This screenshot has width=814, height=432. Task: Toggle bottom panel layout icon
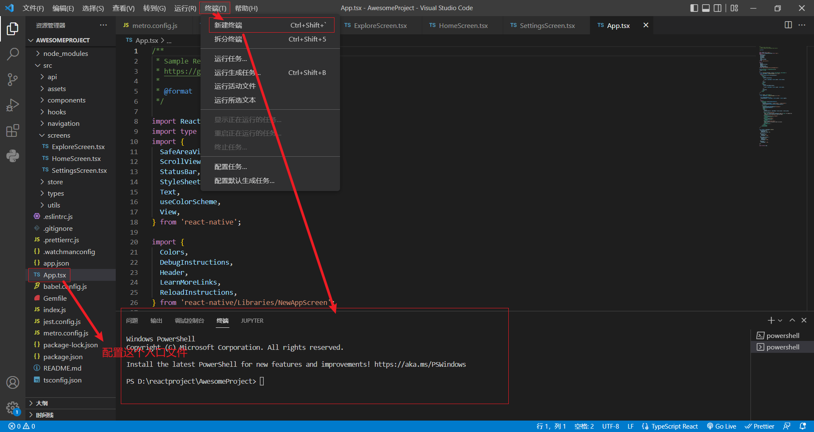click(706, 8)
